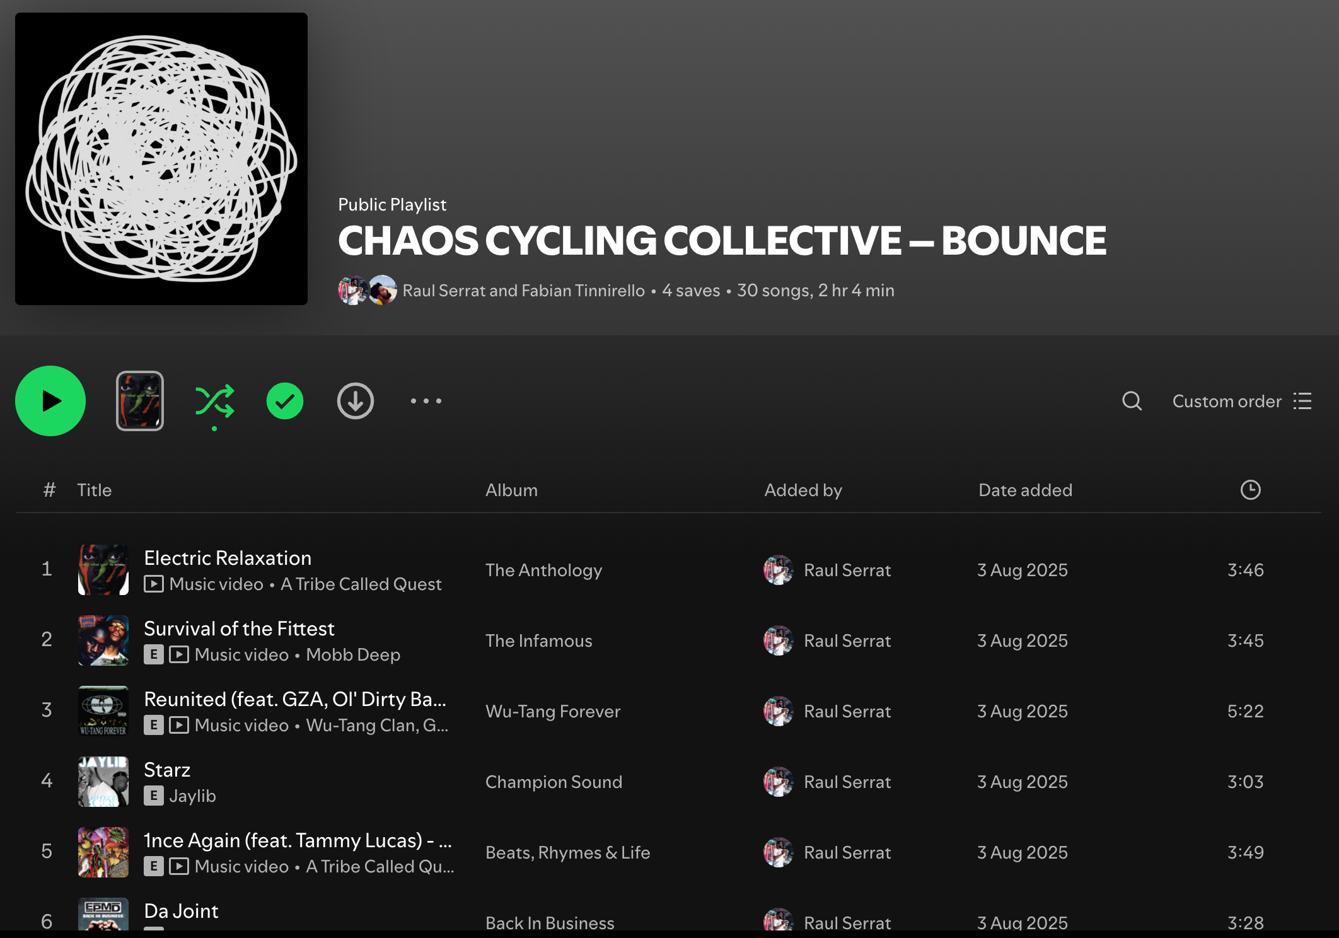Image resolution: width=1339 pixels, height=938 pixels.
Task: Open search within the playlist
Action: 1132,402
